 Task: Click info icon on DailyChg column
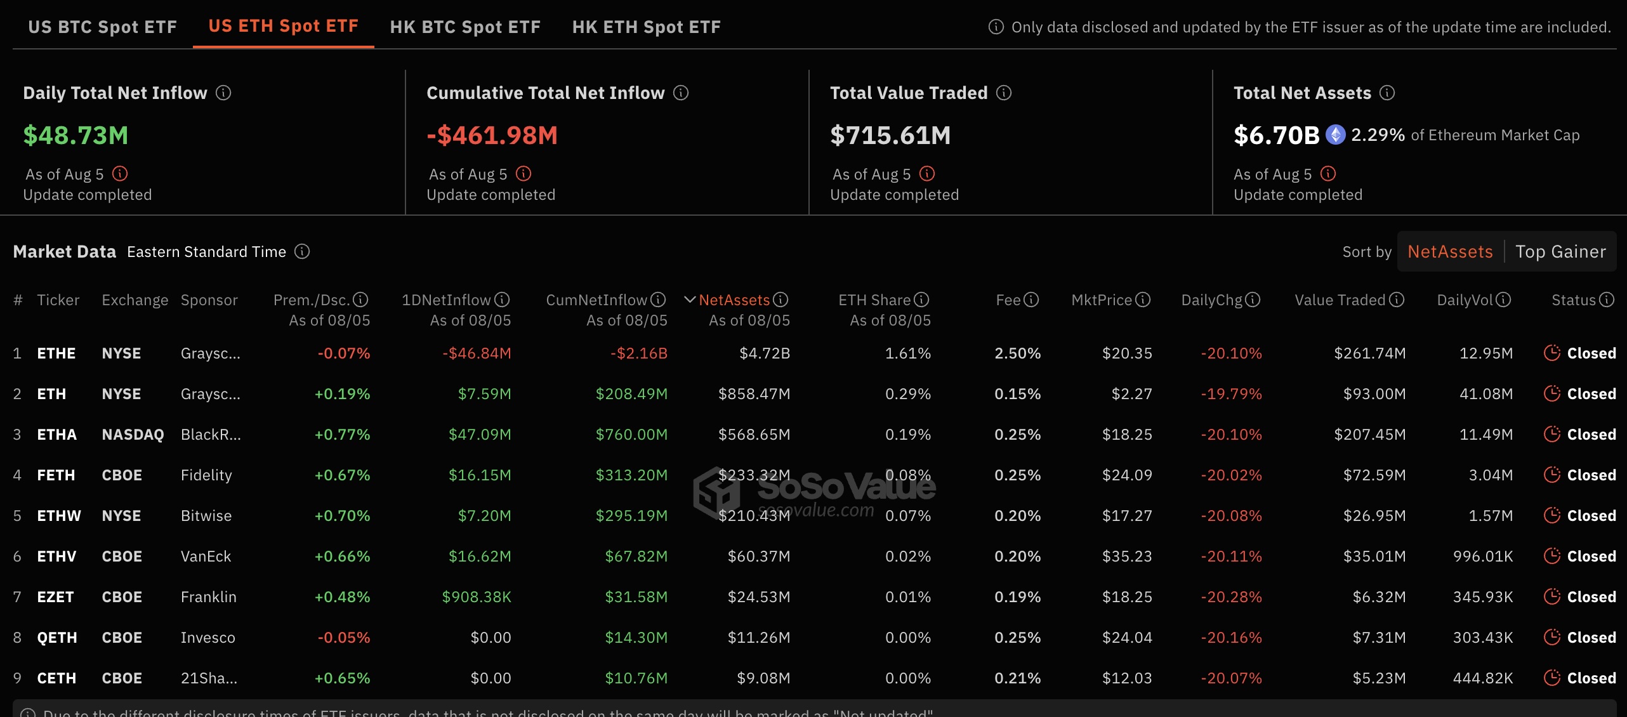(x=1253, y=299)
